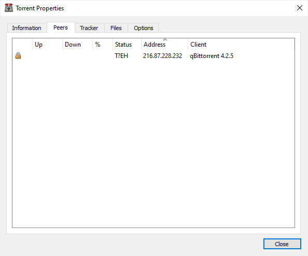Click the T?EH status value
The width and height of the screenshot is (308, 256).
[x=121, y=56]
